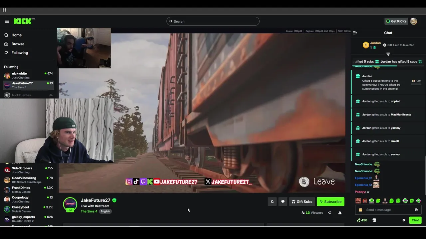Click the Send a message field
The width and height of the screenshot is (426, 239).
tap(388, 210)
